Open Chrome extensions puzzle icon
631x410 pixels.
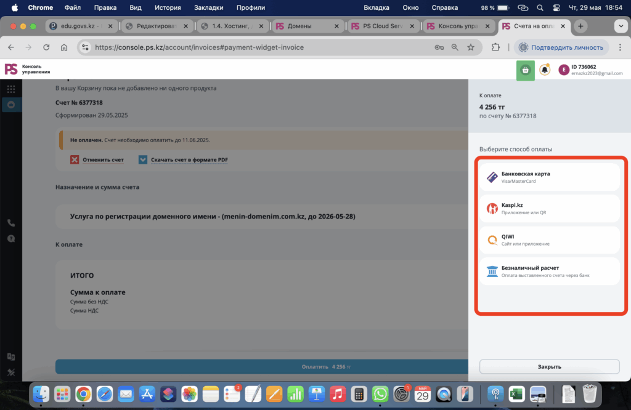coord(495,47)
